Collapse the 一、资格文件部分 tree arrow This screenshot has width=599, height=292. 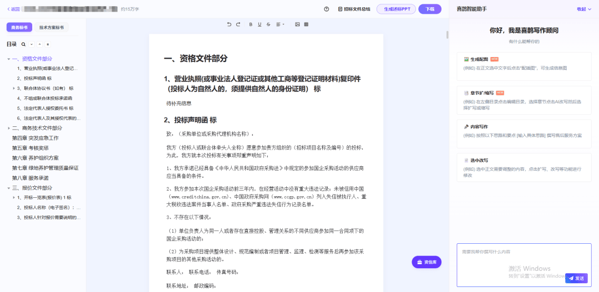(9, 59)
